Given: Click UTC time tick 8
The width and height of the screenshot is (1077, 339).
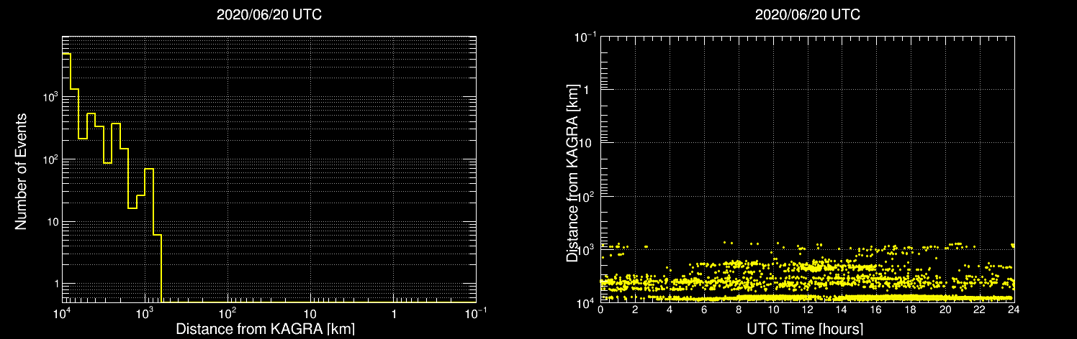Looking at the screenshot, I should coord(738,310).
